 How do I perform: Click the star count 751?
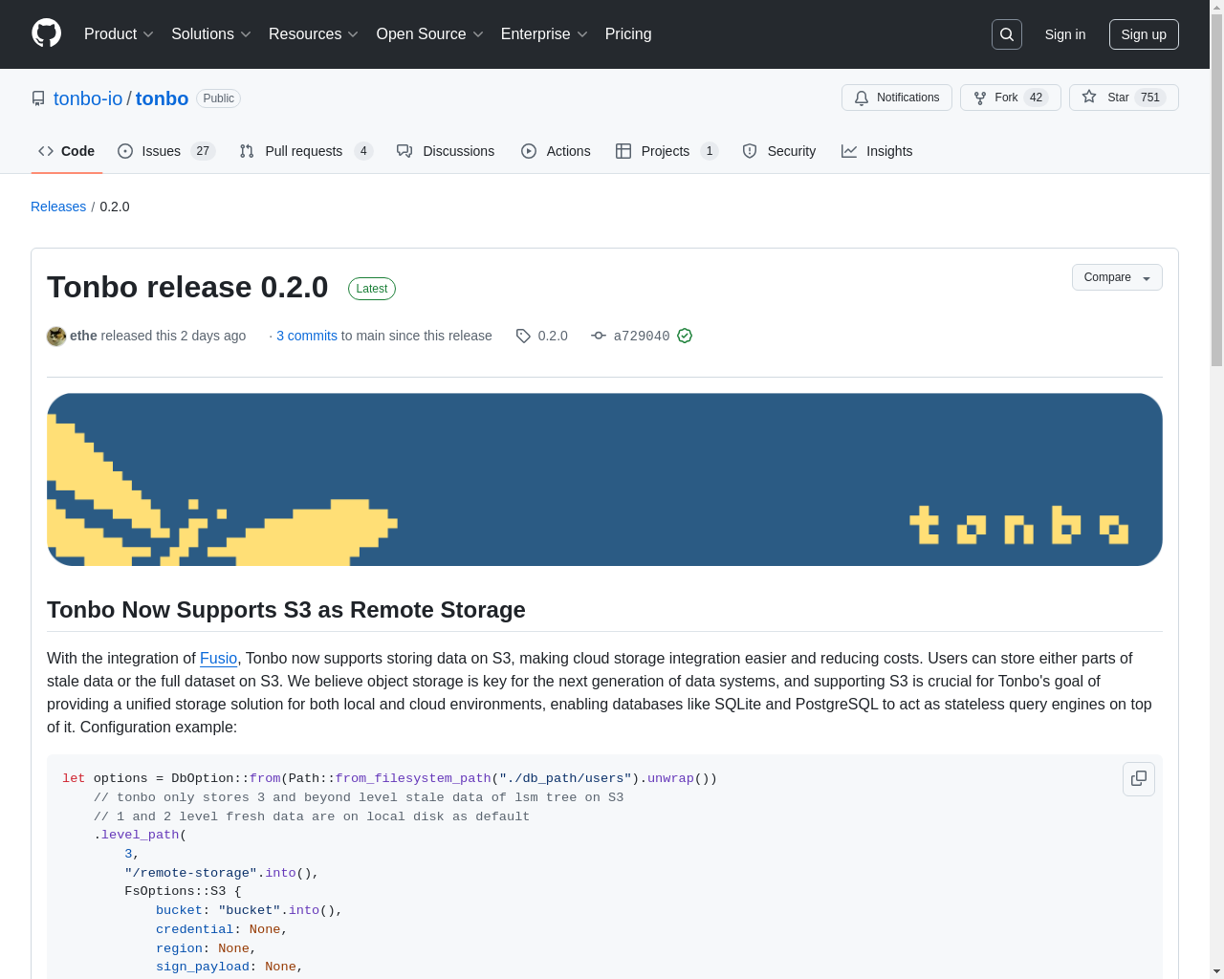(1150, 98)
